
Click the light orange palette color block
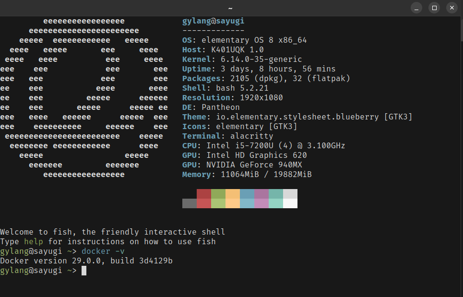pyautogui.click(x=233, y=203)
